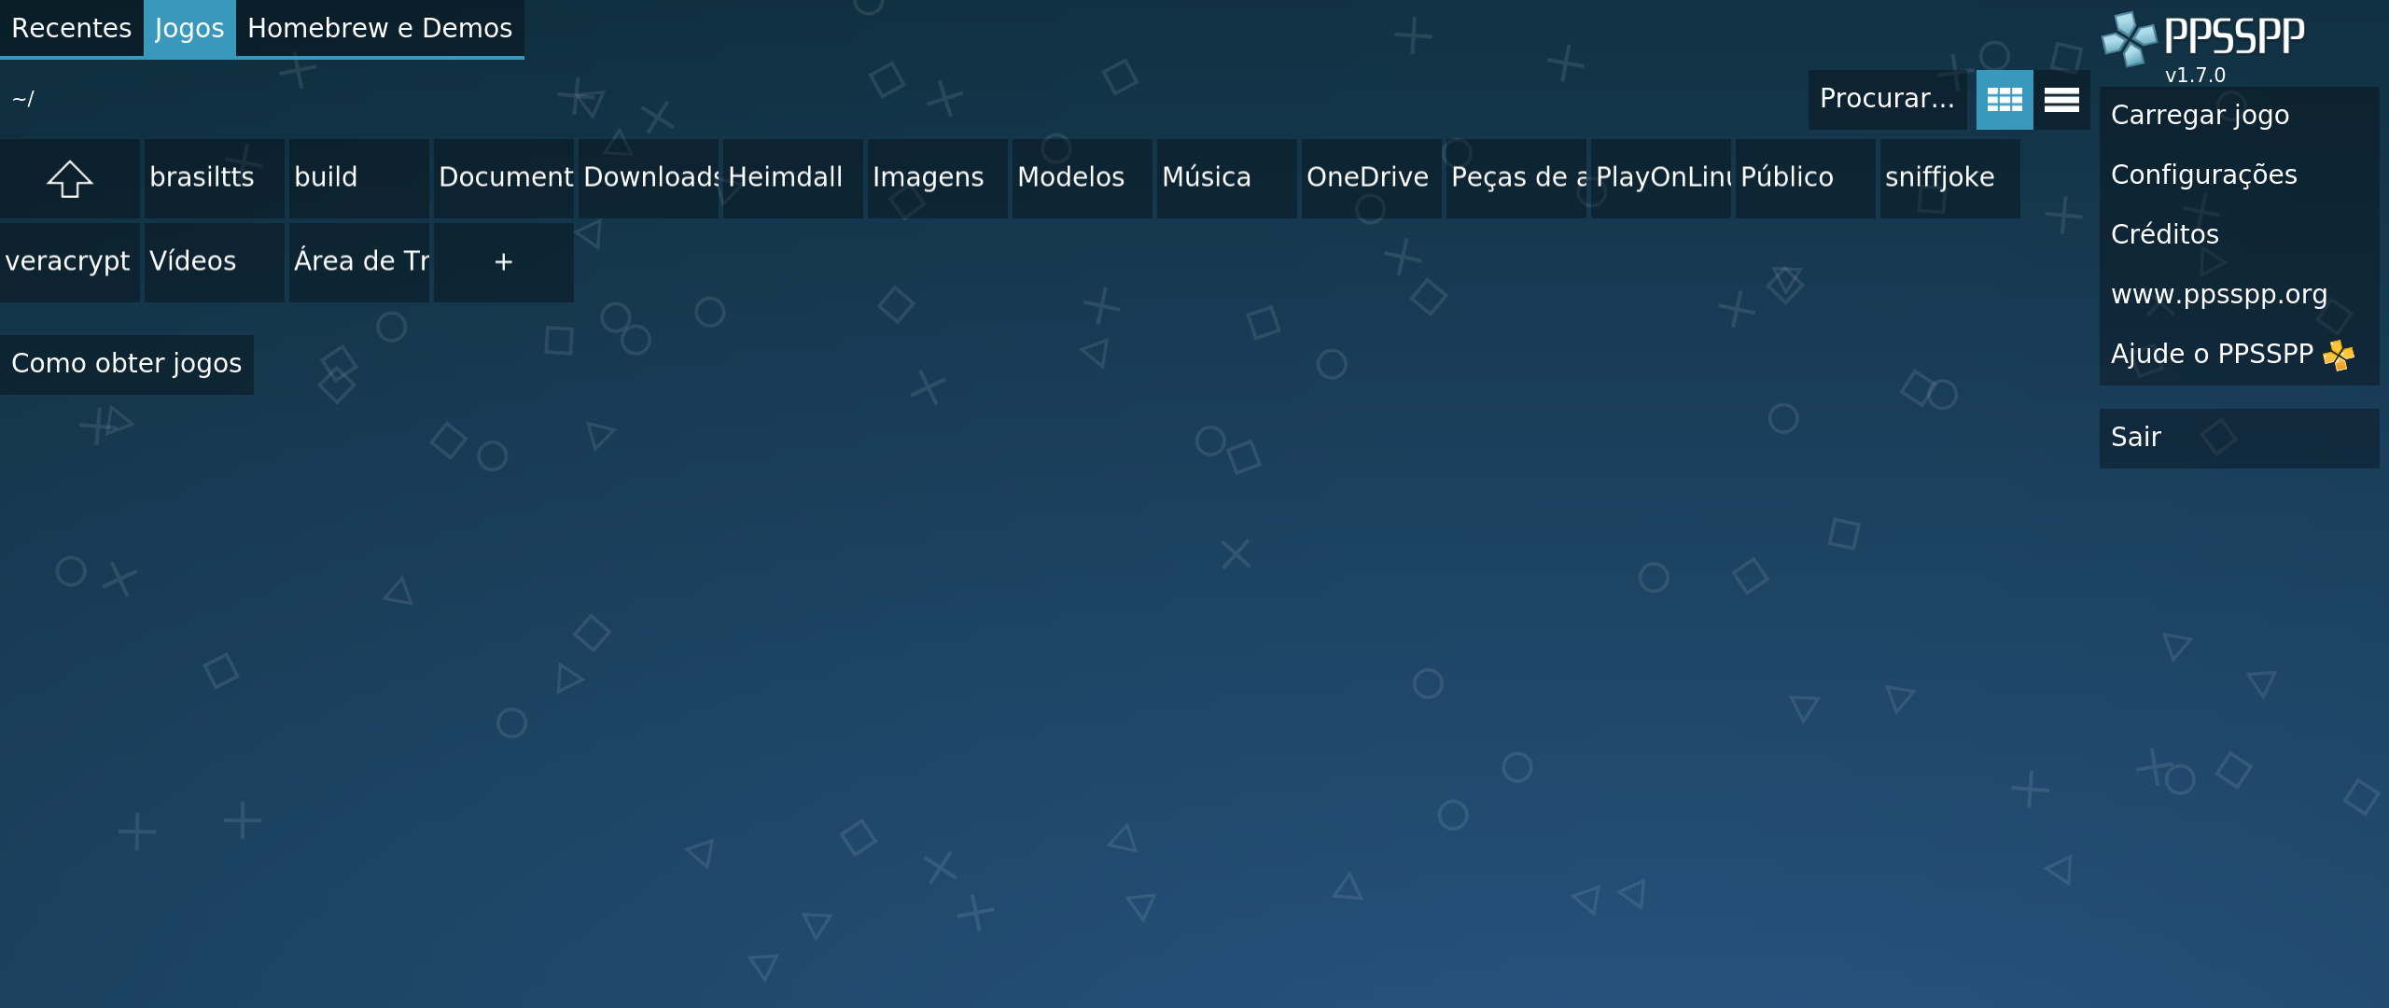
Task: Open the Recentes tab
Action: [x=72, y=28]
